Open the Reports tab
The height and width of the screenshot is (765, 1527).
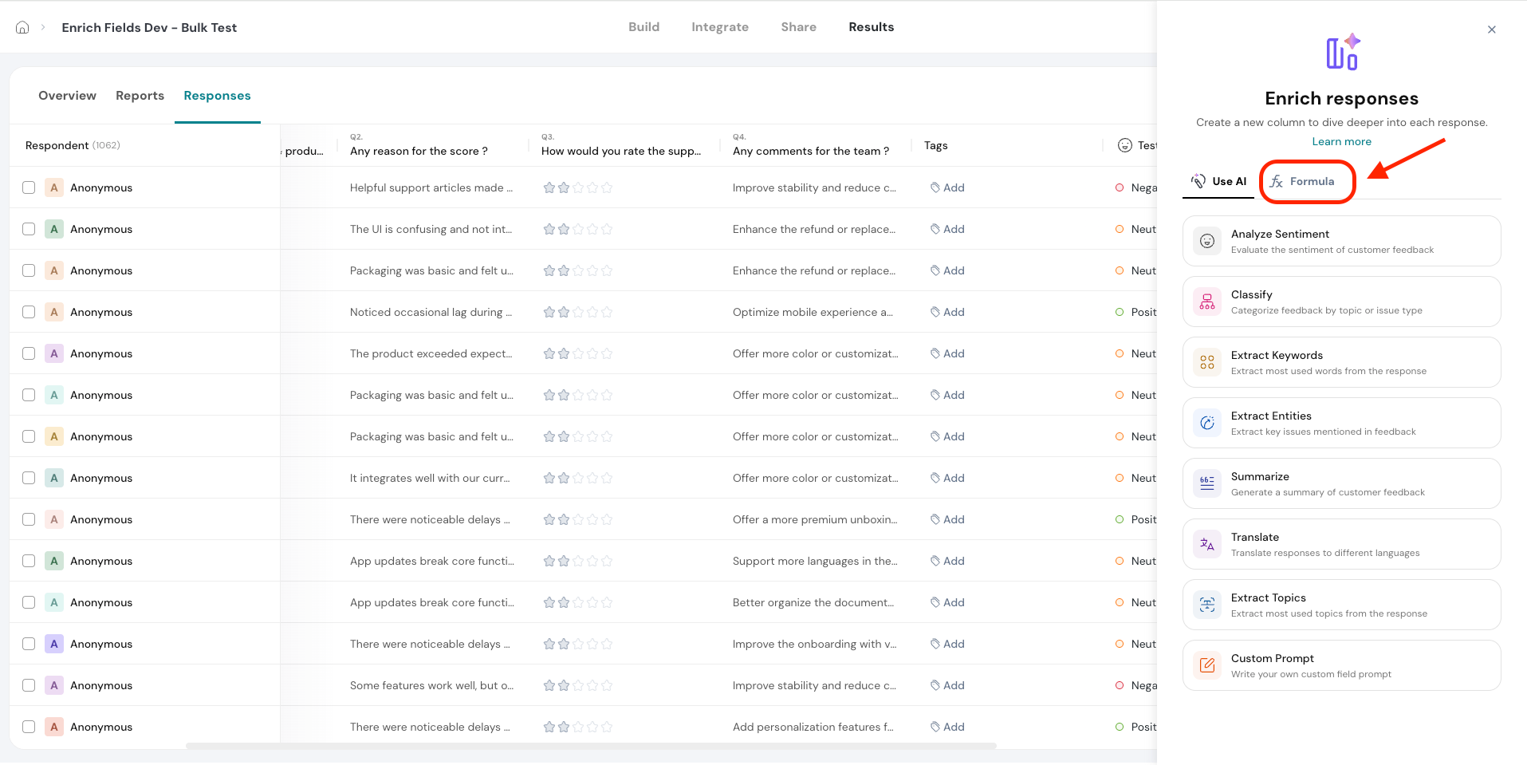coord(140,96)
